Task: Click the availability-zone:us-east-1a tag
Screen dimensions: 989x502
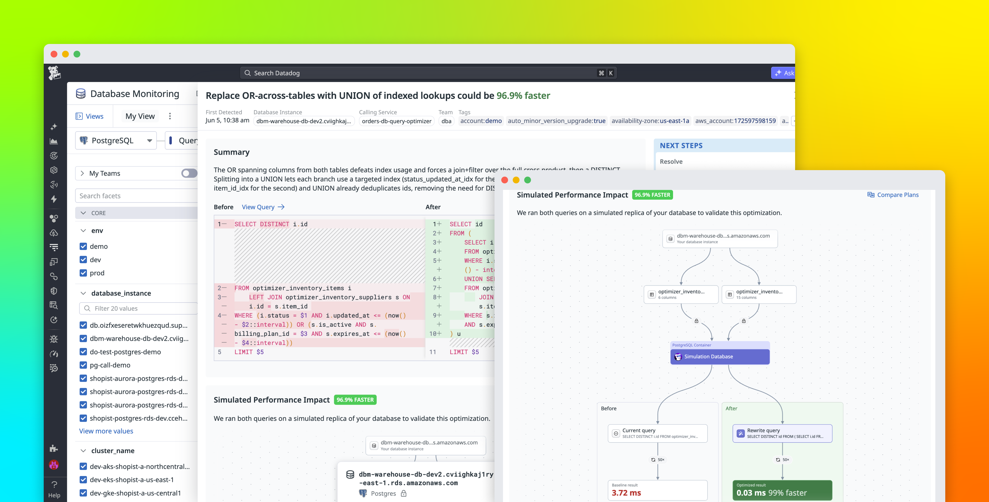Action: point(650,121)
